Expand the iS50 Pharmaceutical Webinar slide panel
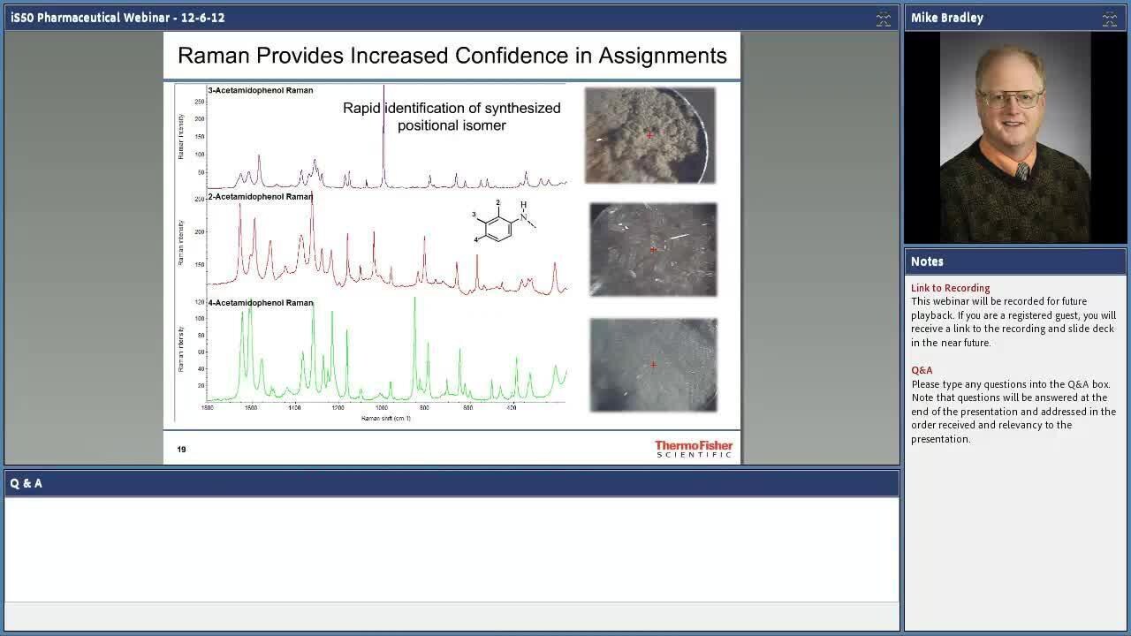This screenshot has height=636, width=1131. pos(883,19)
